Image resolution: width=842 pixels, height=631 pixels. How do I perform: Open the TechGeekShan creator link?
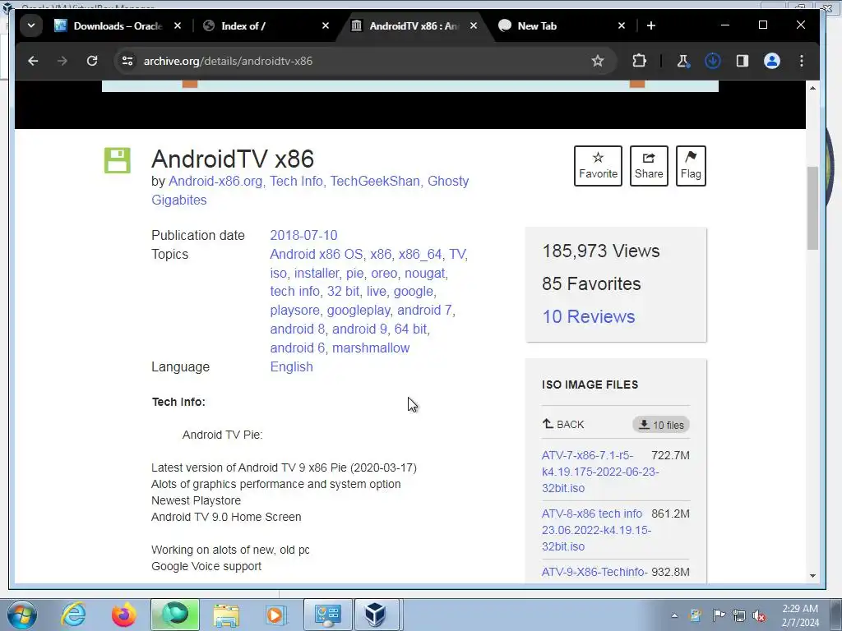point(375,182)
